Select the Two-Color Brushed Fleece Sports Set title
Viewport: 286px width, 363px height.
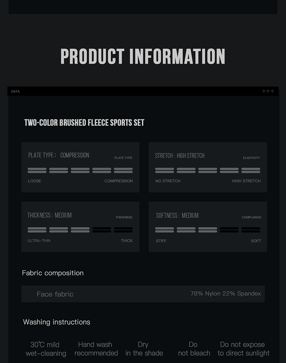[84, 123]
